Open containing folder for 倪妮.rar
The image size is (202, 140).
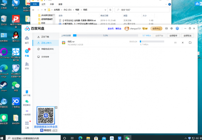[x=190, y=43]
